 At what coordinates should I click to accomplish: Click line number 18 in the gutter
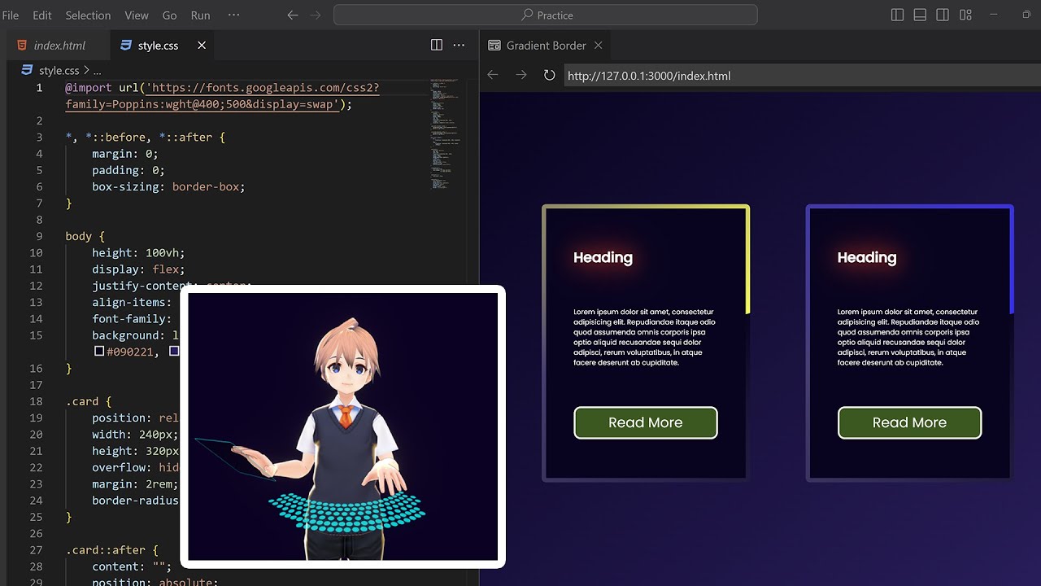point(36,401)
